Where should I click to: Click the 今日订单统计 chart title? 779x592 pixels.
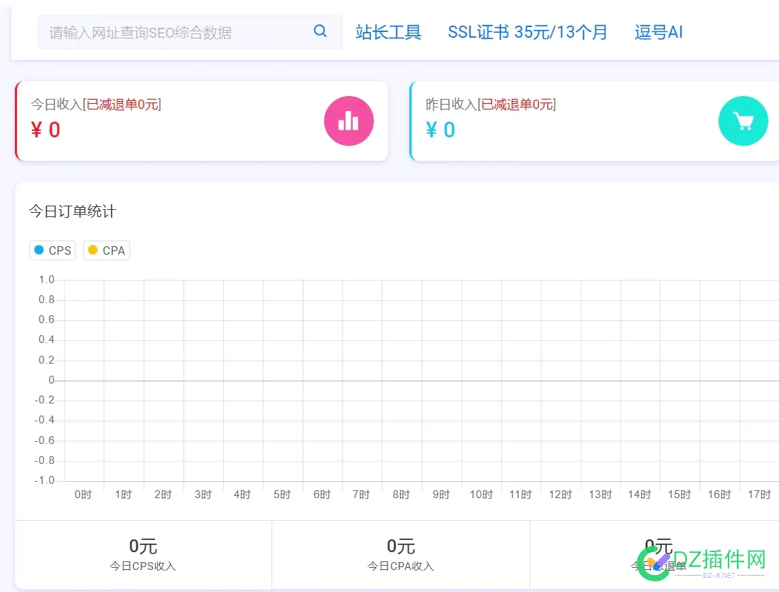(72, 211)
